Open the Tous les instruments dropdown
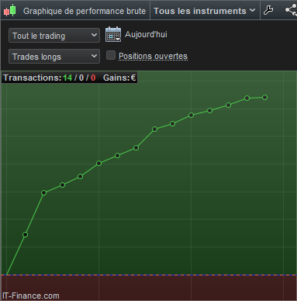The height and width of the screenshot is (301, 297). (205, 11)
